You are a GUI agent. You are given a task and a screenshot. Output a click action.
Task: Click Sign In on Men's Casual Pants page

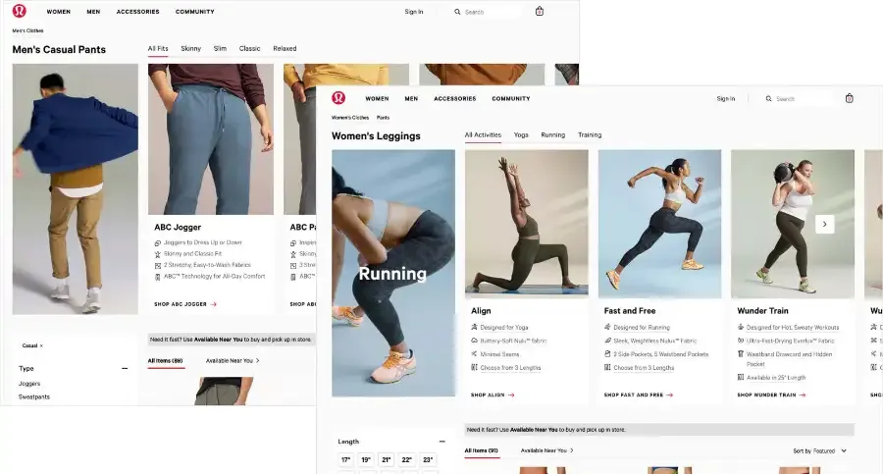pyautogui.click(x=414, y=12)
